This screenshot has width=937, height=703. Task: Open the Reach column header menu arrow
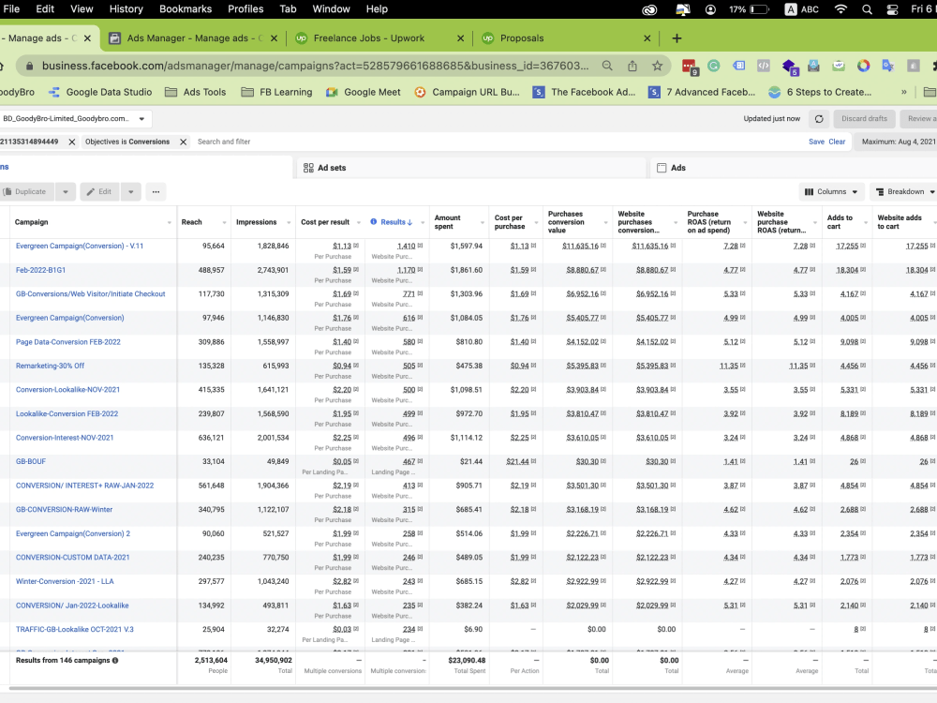pos(224,222)
